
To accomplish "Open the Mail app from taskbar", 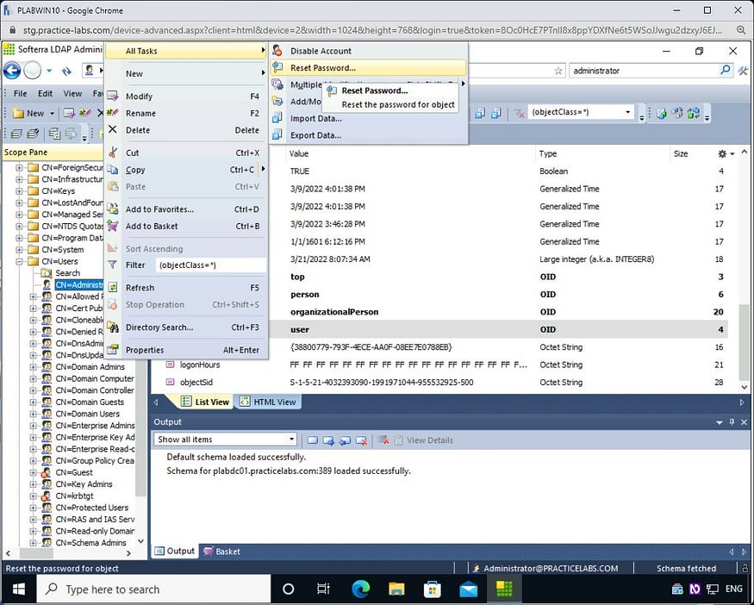I will [x=469, y=589].
